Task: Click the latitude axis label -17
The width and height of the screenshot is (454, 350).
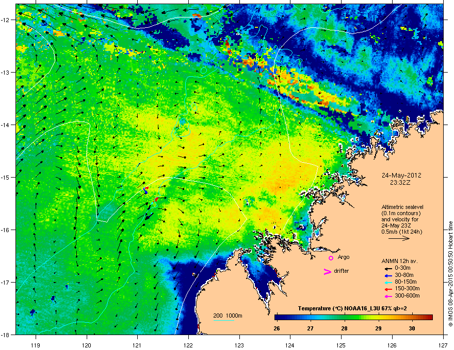Action: (x=5, y=282)
